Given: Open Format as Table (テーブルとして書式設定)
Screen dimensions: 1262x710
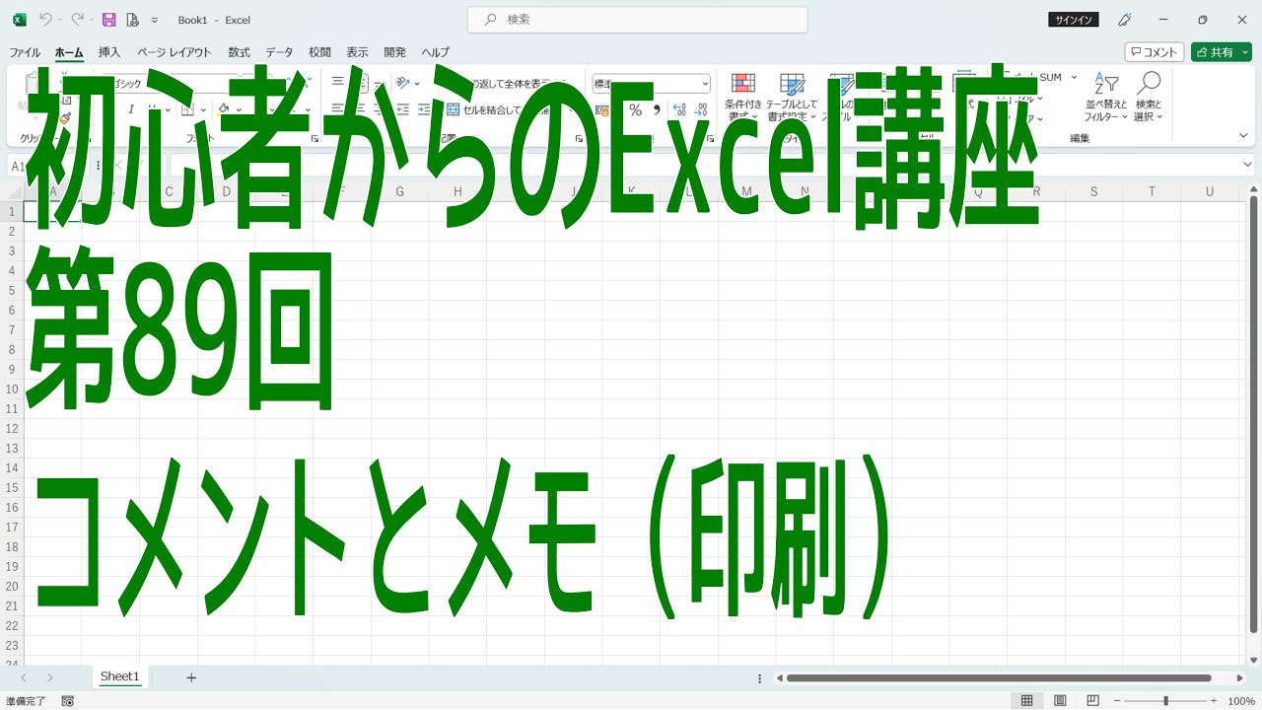Looking at the screenshot, I should (792, 97).
